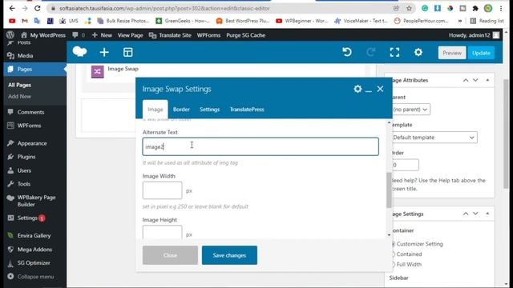The height and width of the screenshot is (288, 513).
Task: Switch to the Settings tab in dialog
Action: (209, 110)
